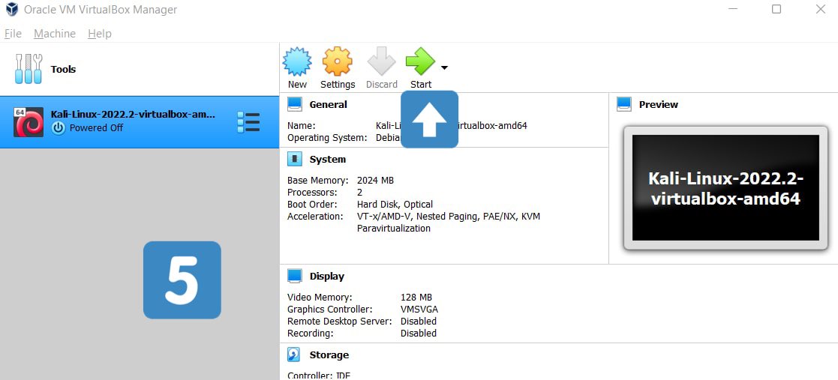Click the Discard toolbar icon
Screen dimensions: 838x380
(382, 61)
